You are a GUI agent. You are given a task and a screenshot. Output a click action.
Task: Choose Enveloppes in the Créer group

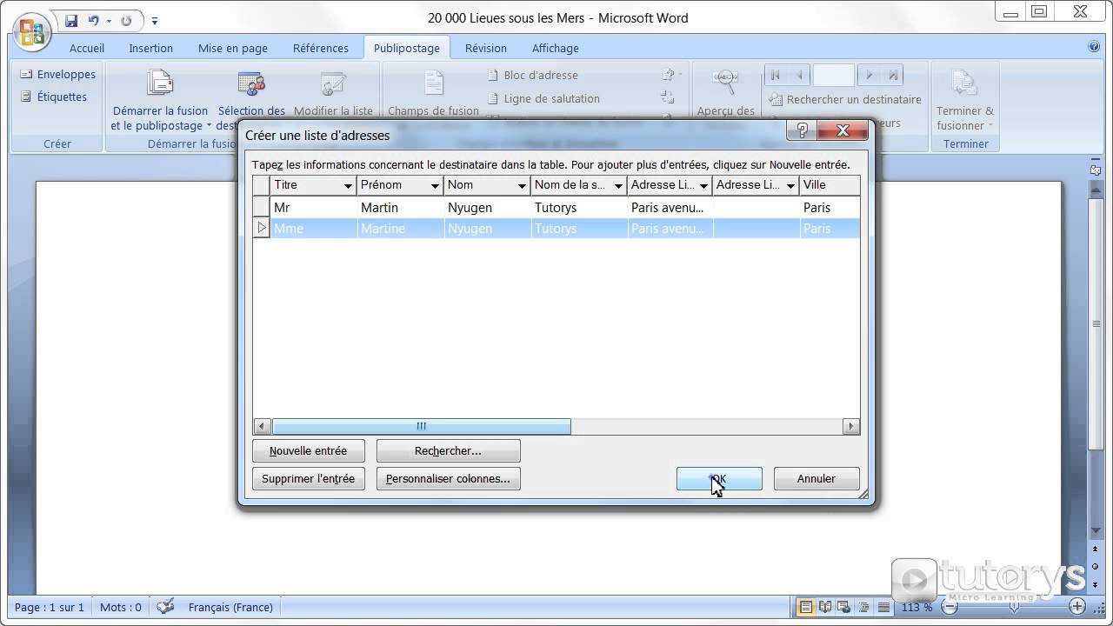(57, 74)
